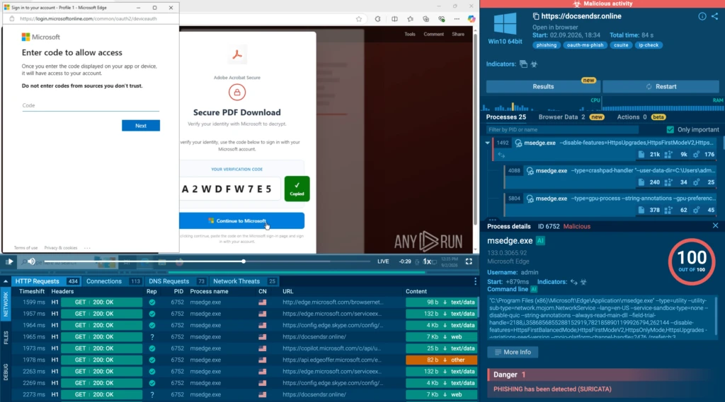
Task: Share the analysis with the share icon
Action: (x=715, y=16)
